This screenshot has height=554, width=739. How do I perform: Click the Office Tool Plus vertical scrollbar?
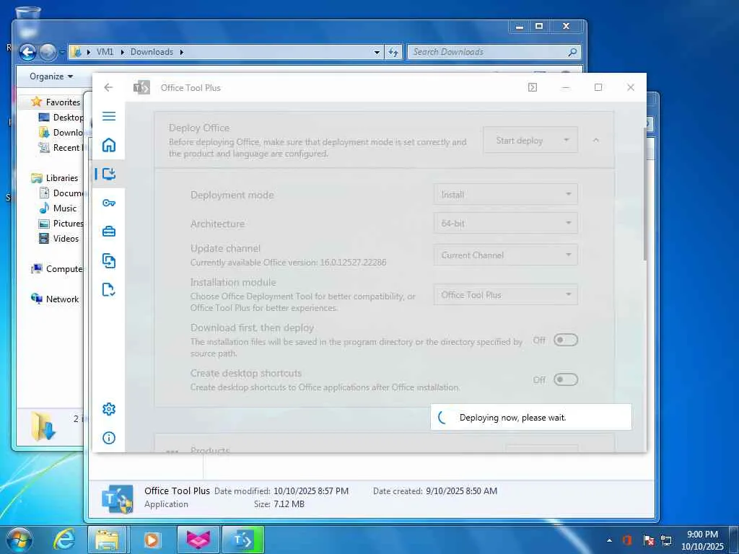coord(644,194)
